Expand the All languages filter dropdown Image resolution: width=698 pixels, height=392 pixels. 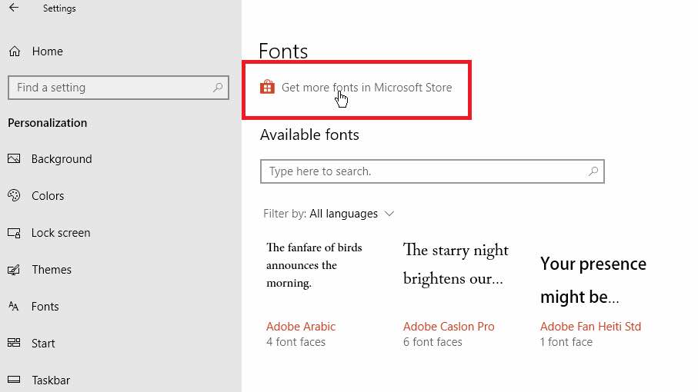tap(344, 214)
